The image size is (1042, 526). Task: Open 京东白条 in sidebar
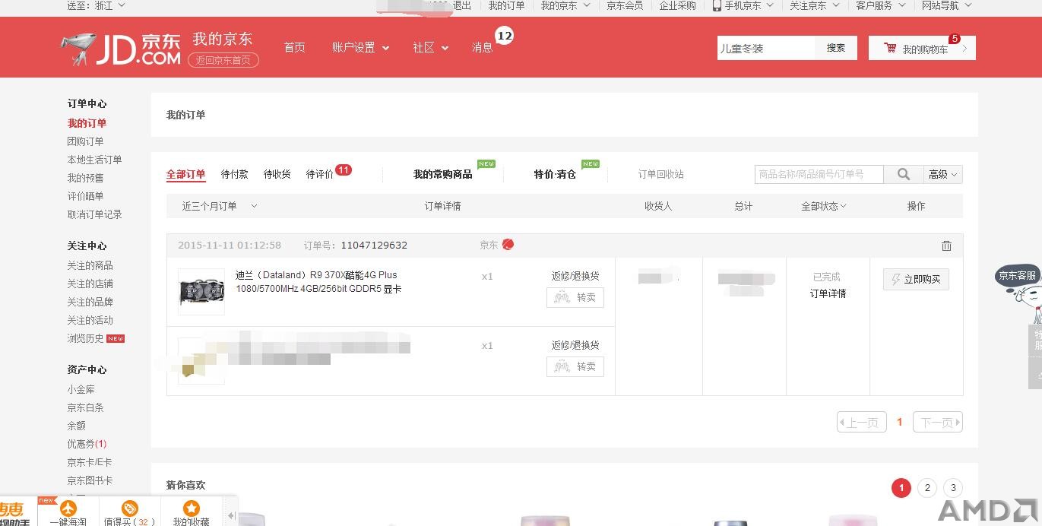tap(85, 407)
